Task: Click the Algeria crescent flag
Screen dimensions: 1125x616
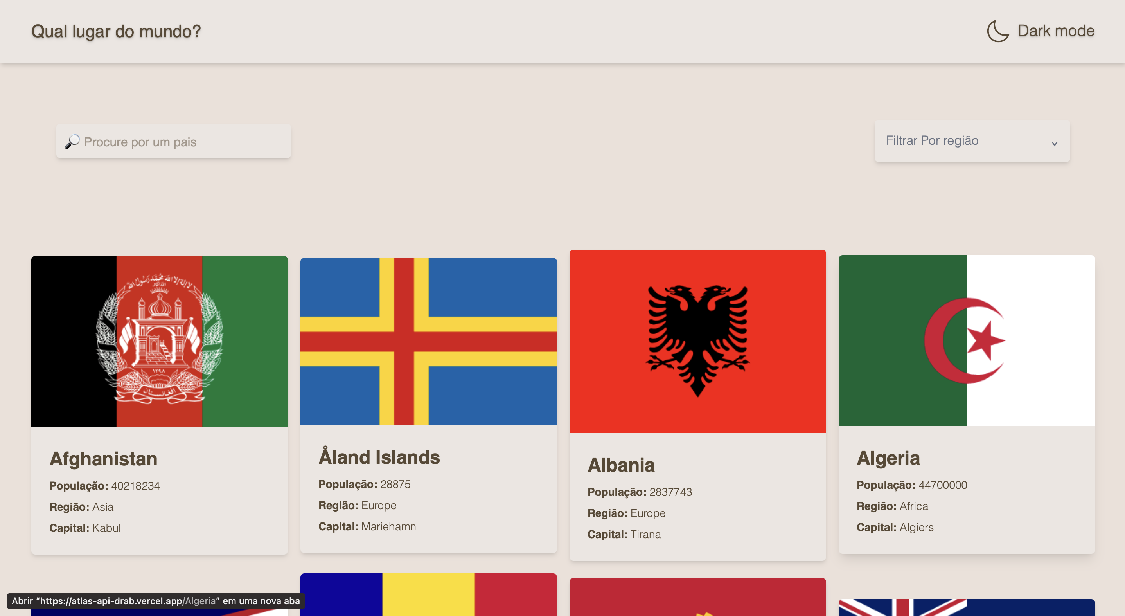Action: pyautogui.click(x=967, y=340)
